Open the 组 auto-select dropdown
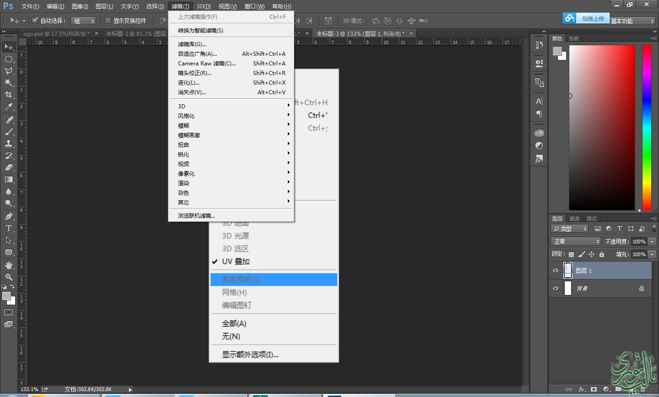This screenshot has height=397, width=659. 83,21
